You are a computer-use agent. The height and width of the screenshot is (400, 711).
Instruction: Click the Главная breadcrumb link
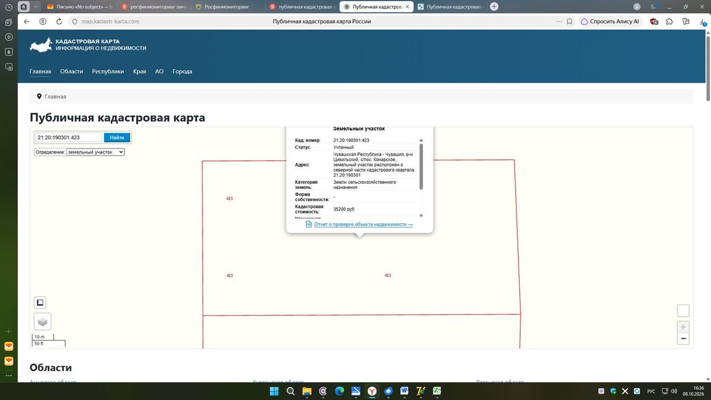(x=55, y=97)
